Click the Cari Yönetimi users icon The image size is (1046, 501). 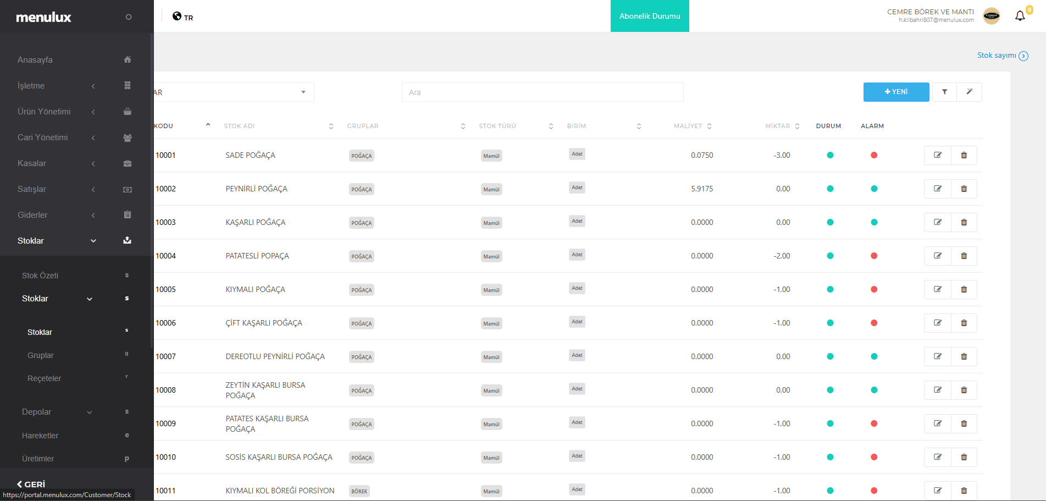click(x=128, y=137)
